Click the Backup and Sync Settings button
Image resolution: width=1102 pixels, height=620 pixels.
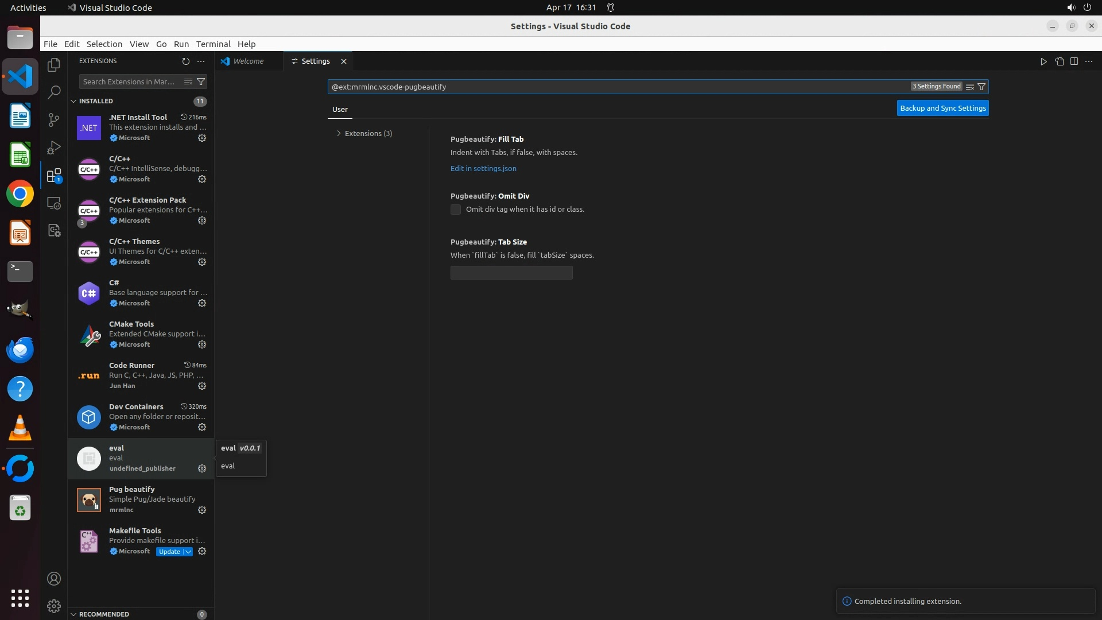click(x=942, y=108)
